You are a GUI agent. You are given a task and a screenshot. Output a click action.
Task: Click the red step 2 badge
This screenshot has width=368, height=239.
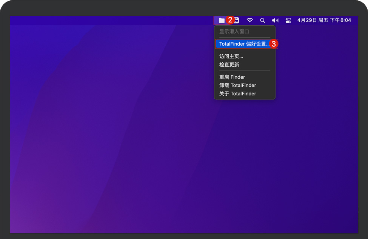pos(230,20)
